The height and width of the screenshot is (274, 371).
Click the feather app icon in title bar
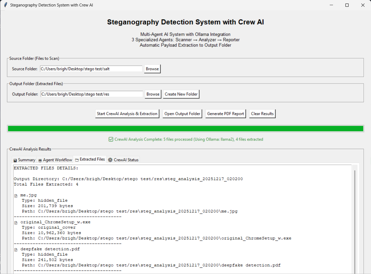click(x=5, y=5)
